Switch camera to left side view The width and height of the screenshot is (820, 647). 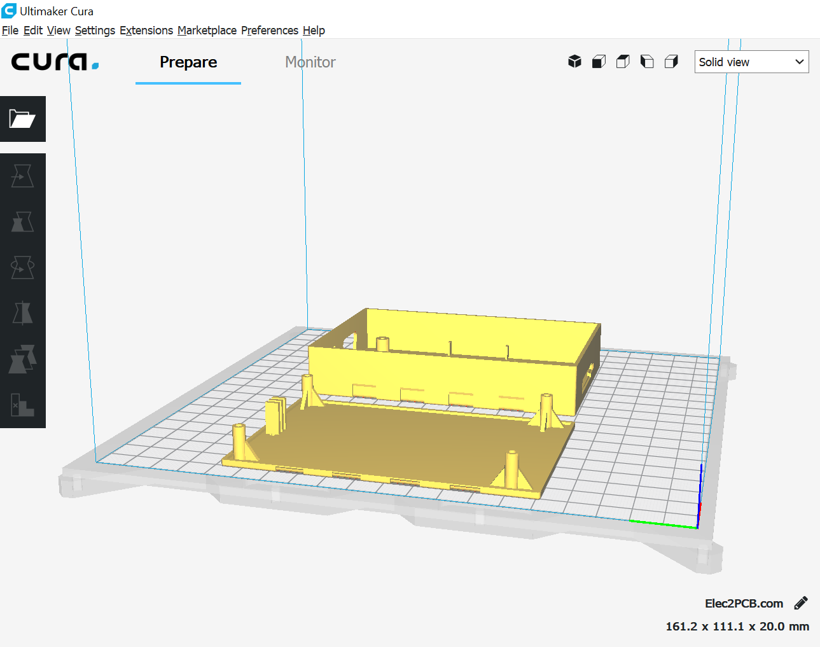[x=647, y=62]
